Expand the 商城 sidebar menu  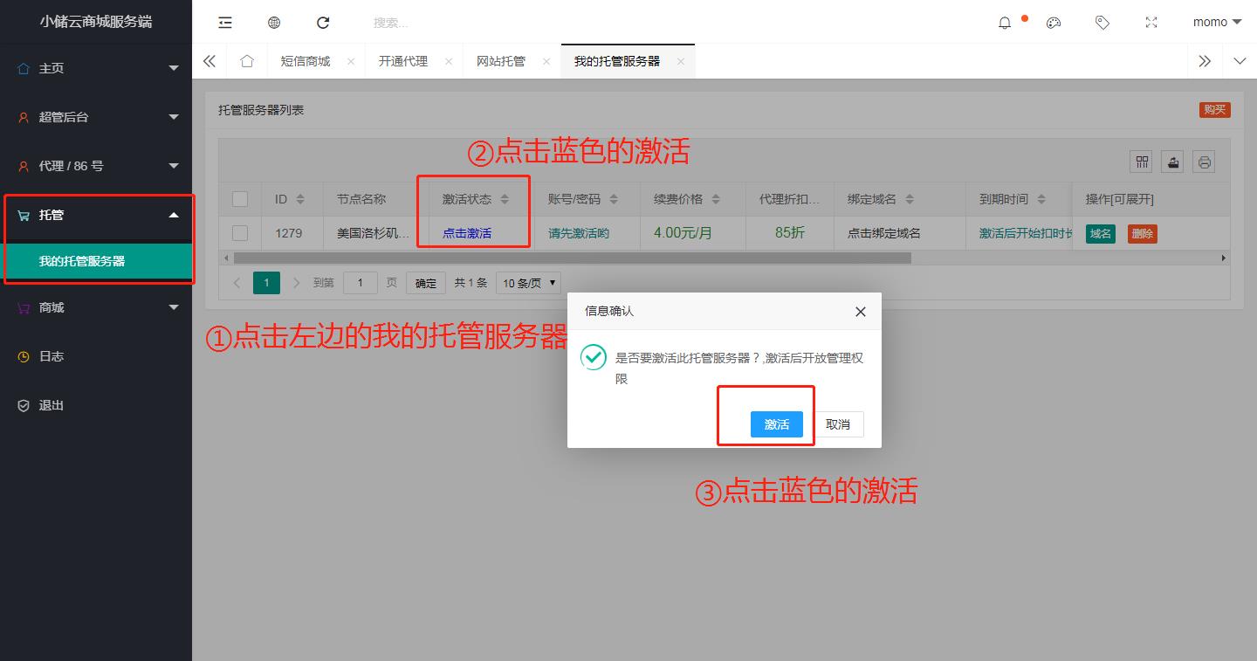[96, 307]
